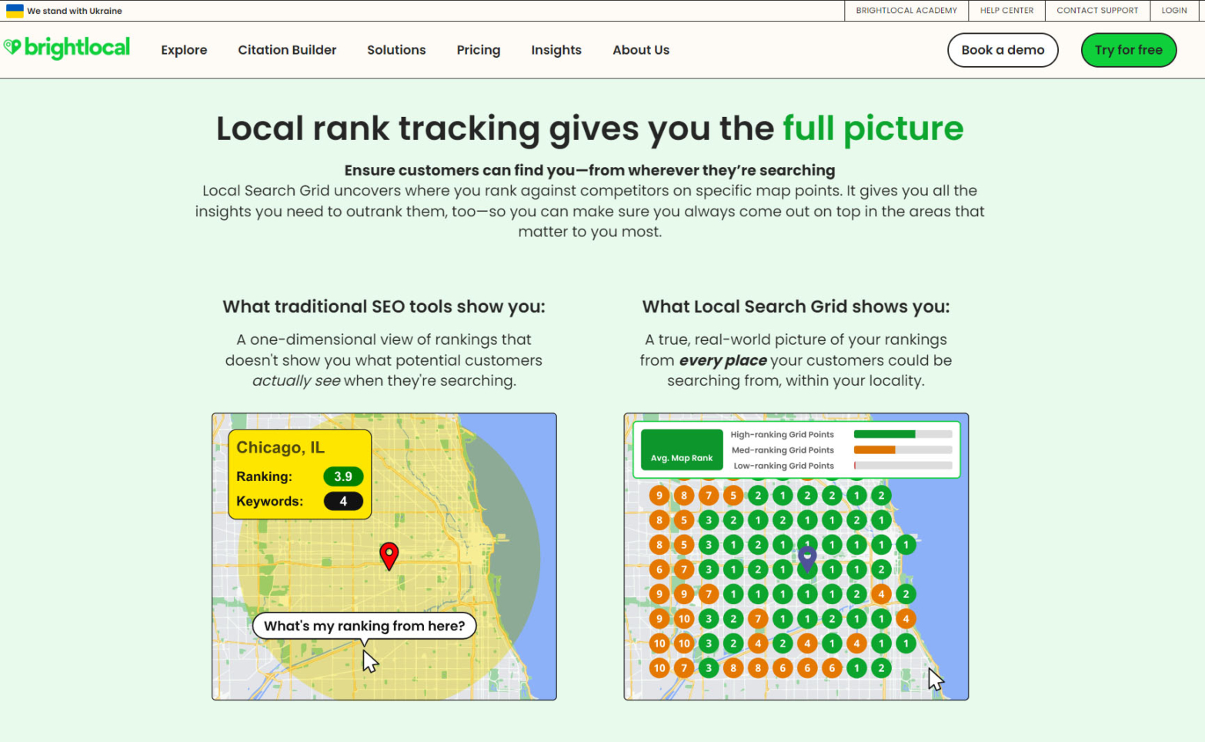Click the blue business pin on the grid map

(807, 556)
